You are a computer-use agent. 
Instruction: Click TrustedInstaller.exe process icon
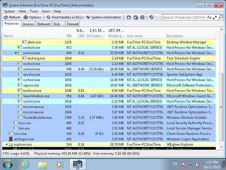(19, 117)
